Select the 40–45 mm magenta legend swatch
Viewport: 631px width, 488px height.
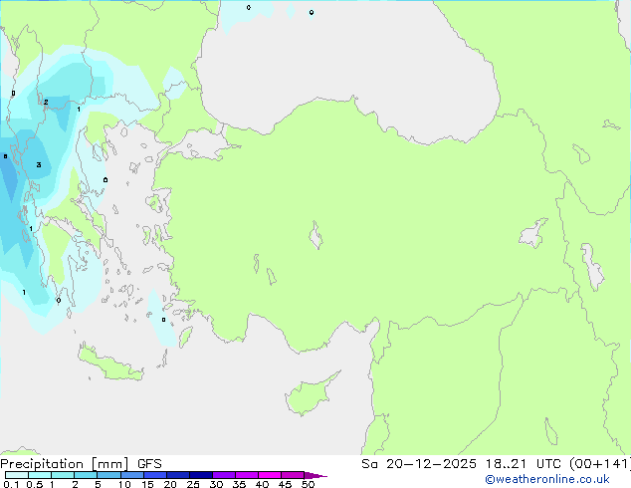[x=270, y=475]
